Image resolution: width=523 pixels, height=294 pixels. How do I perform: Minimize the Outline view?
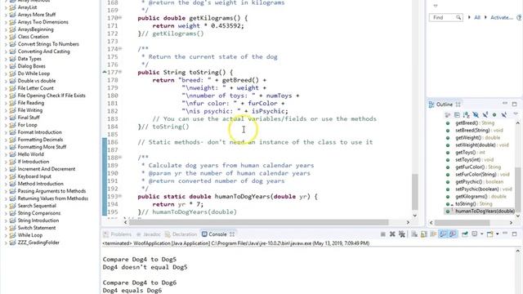click(x=505, y=104)
